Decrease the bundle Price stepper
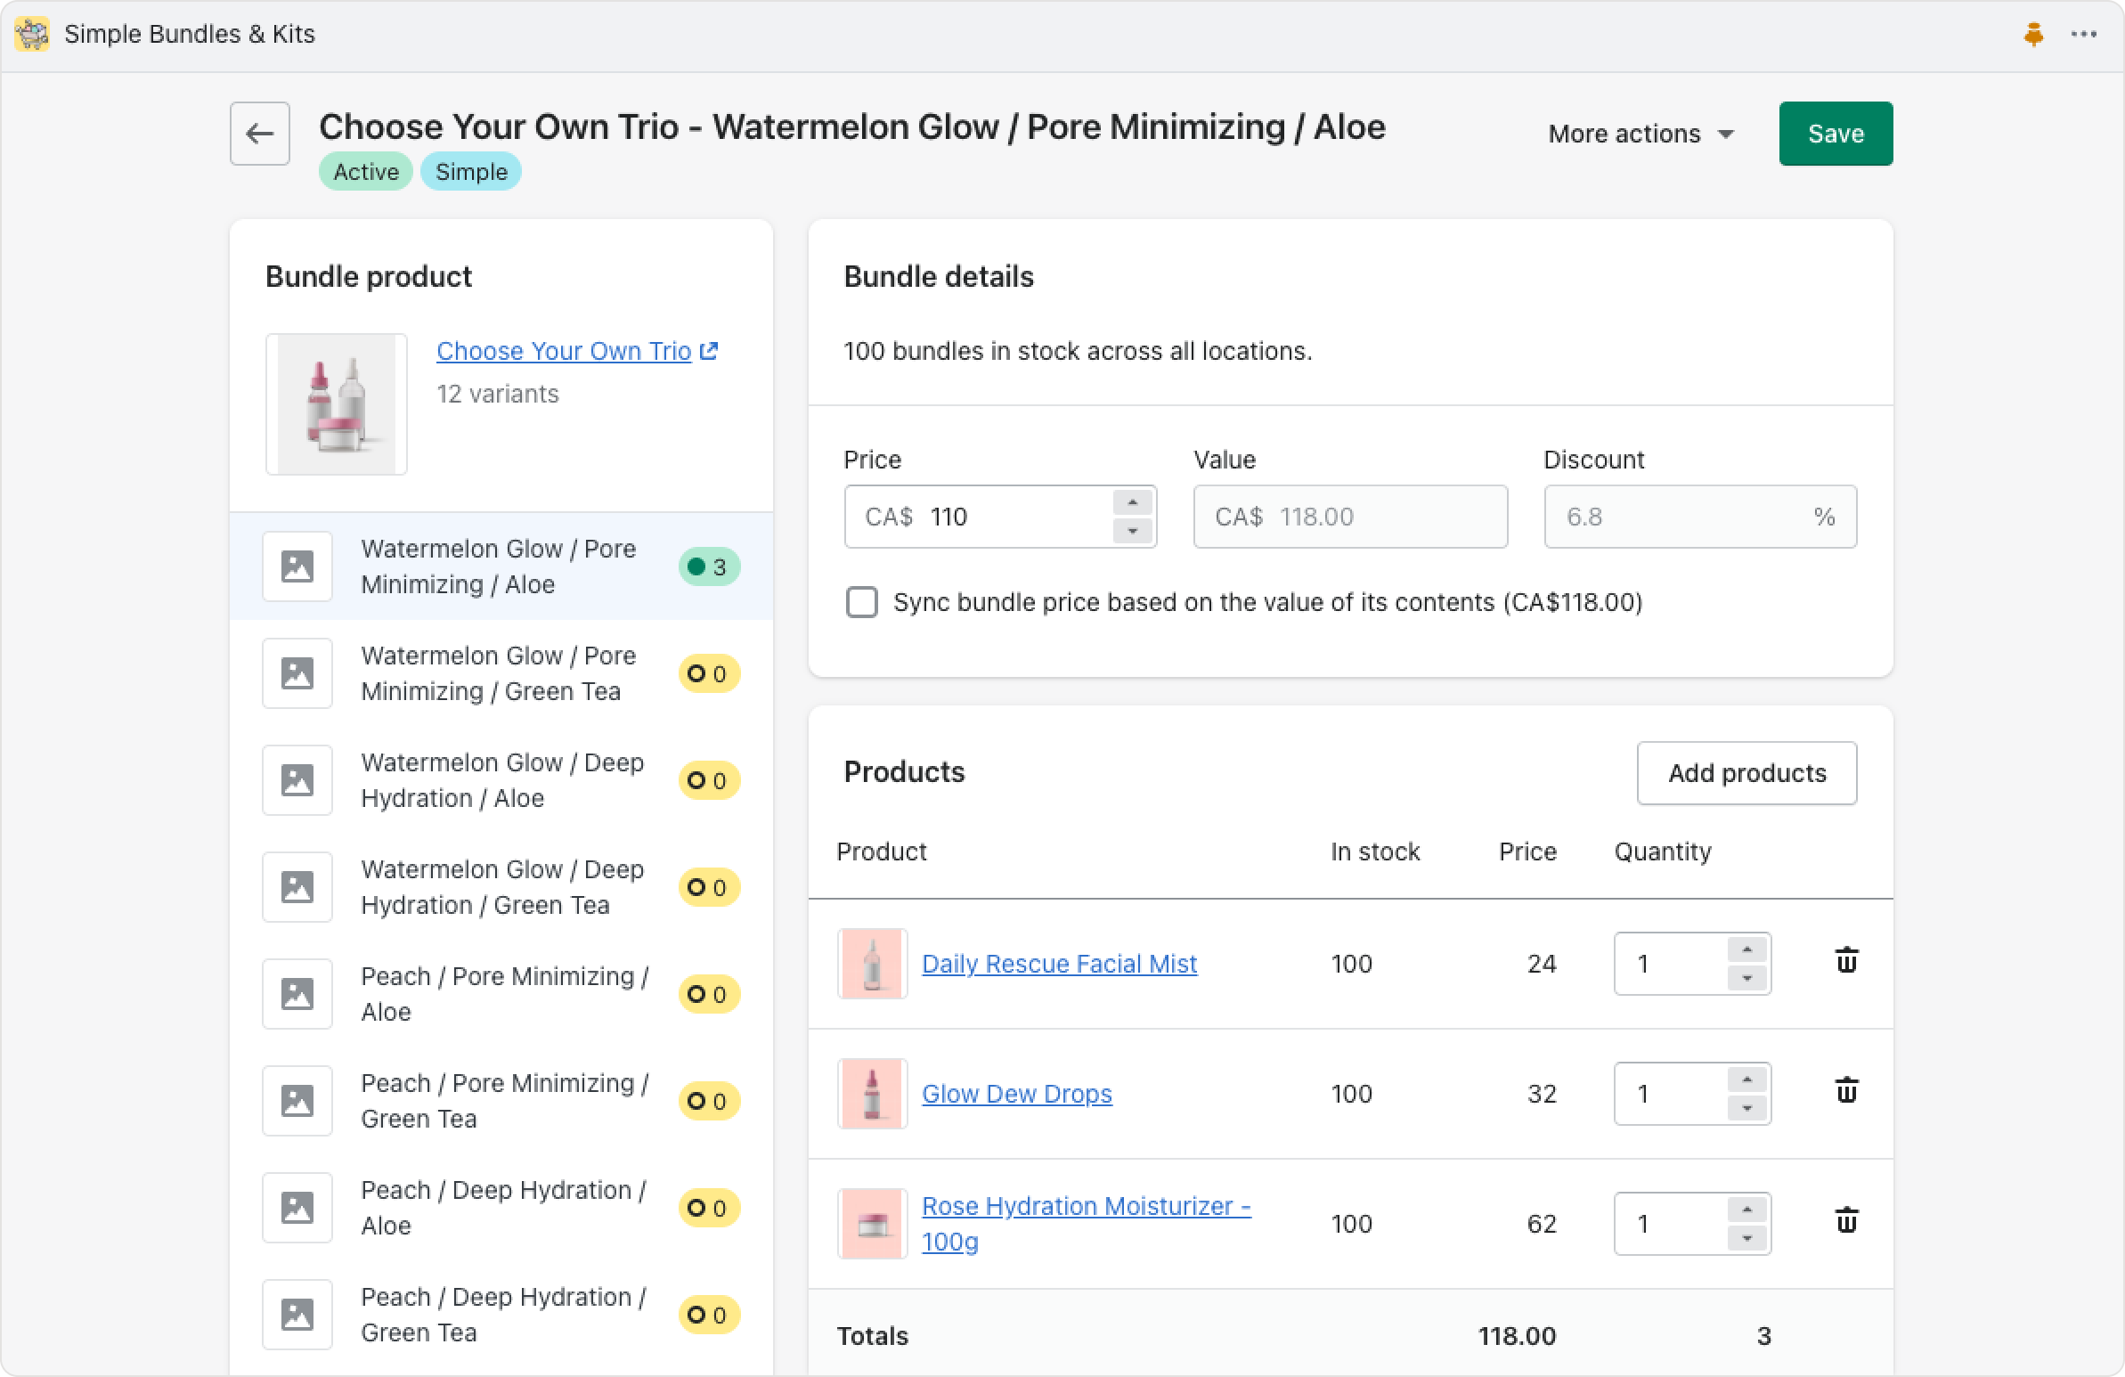The width and height of the screenshot is (2125, 1377). 1133,531
